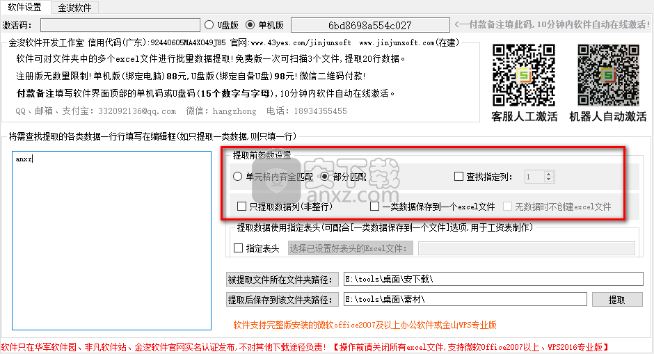The width and height of the screenshot is (654, 354).
Task: Click the 提取 button
Action: point(617,300)
